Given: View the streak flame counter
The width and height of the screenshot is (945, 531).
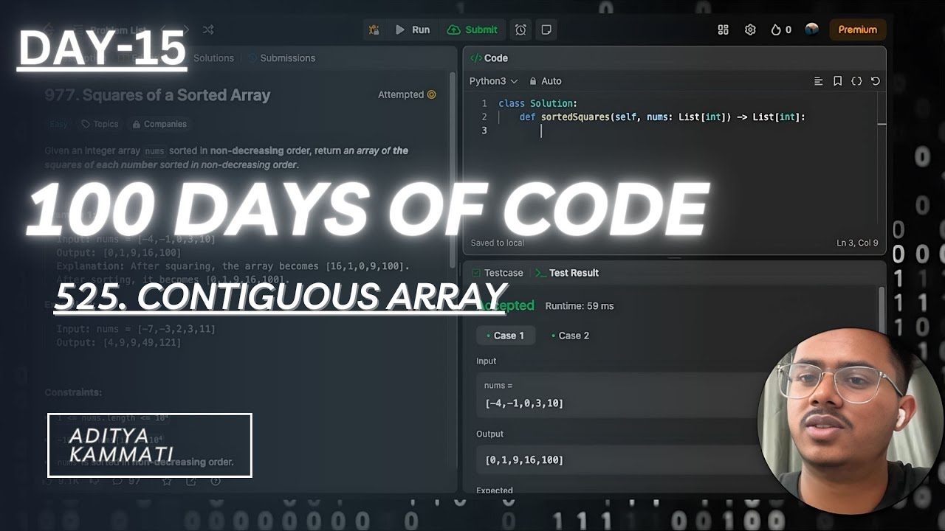Looking at the screenshot, I should [x=781, y=29].
